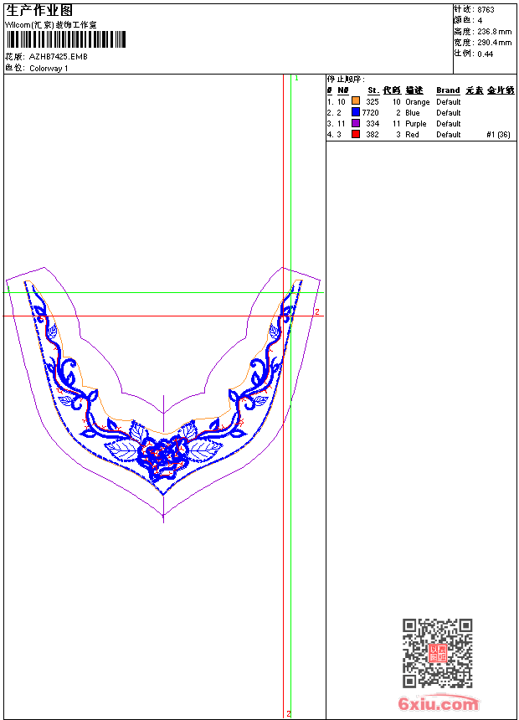The width and height of the screenshot is (519, 720).
Task: Click the St. column header
Action: pos(373,90)
